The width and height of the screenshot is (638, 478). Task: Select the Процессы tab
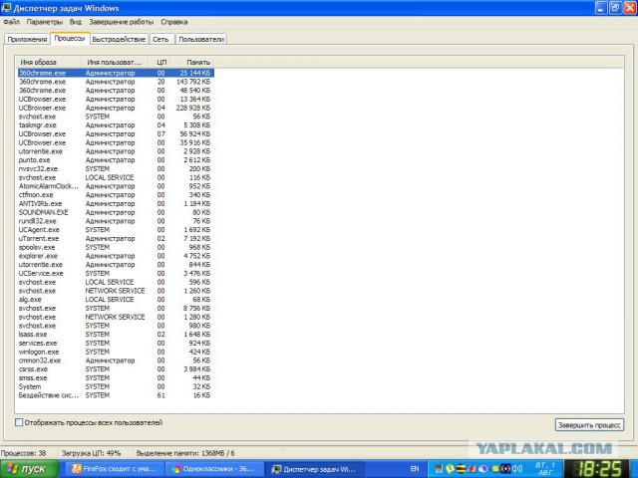click(70, 39)
